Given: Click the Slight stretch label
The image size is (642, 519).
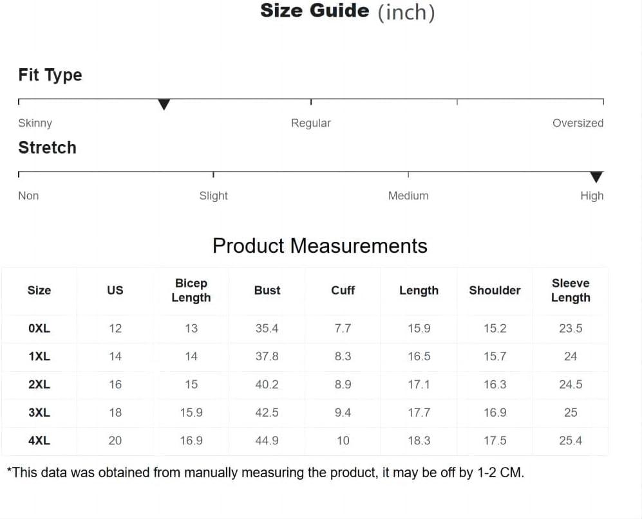Looking at the screenshot, I should (x=213, y=196).
